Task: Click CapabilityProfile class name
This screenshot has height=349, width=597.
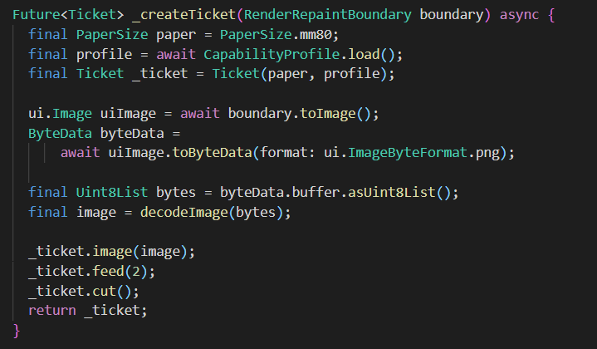Action: (271, 55)
